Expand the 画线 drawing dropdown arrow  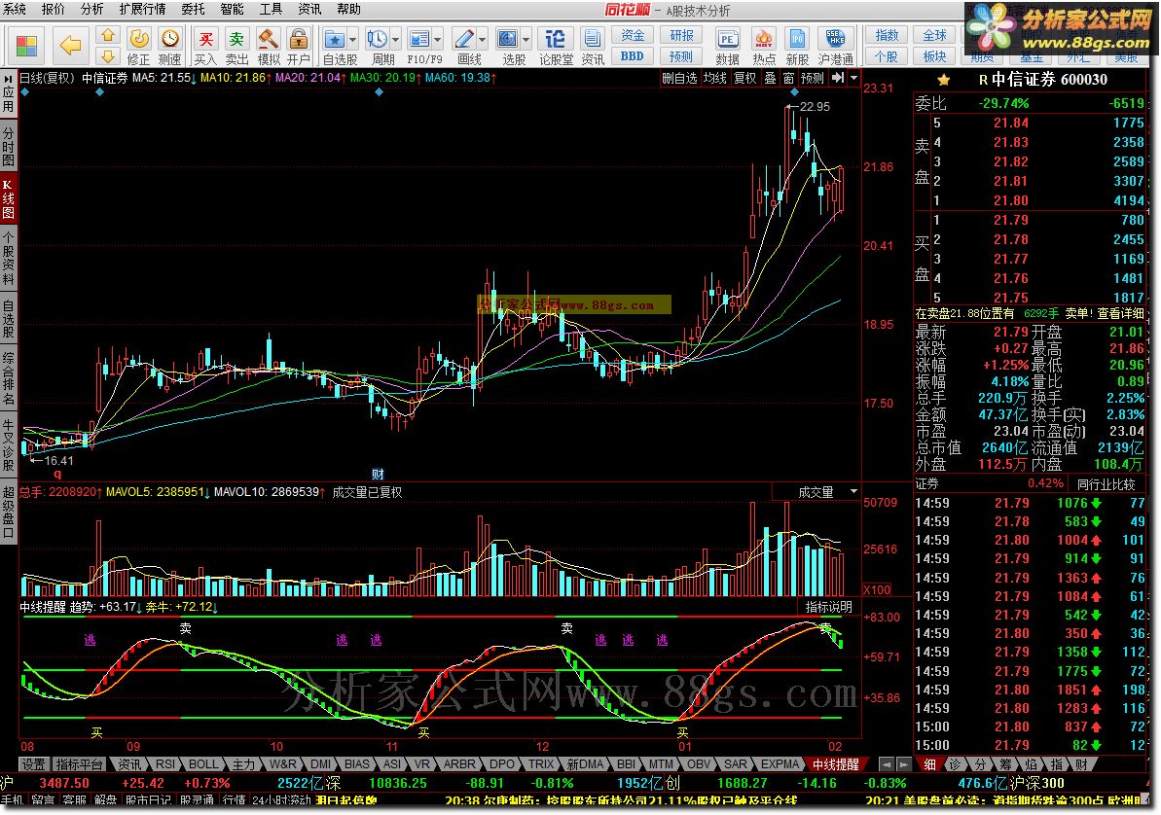483,39
